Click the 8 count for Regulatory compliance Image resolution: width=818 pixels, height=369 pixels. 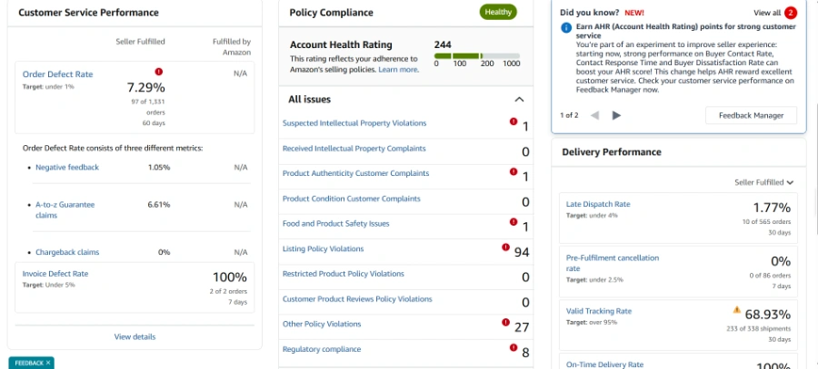coord(525,353)
